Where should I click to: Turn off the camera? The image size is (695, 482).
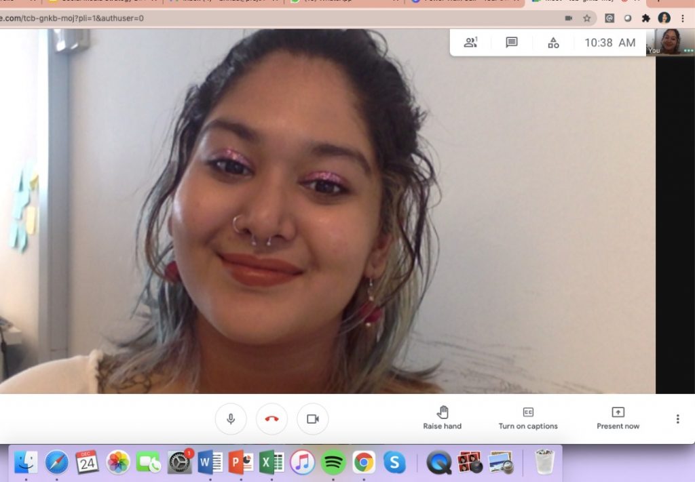312,419
